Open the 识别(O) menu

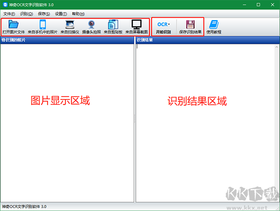27,14
